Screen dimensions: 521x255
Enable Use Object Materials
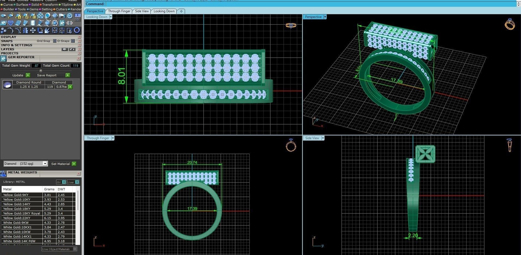point(59,249)
